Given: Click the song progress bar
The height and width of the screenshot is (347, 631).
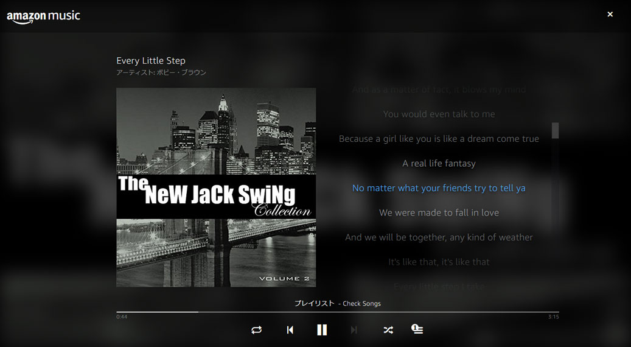Looking at the screenshot, I should 338,312.
